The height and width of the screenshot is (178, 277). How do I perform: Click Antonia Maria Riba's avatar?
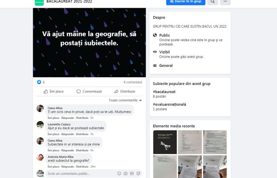click(x=40, y=157)
